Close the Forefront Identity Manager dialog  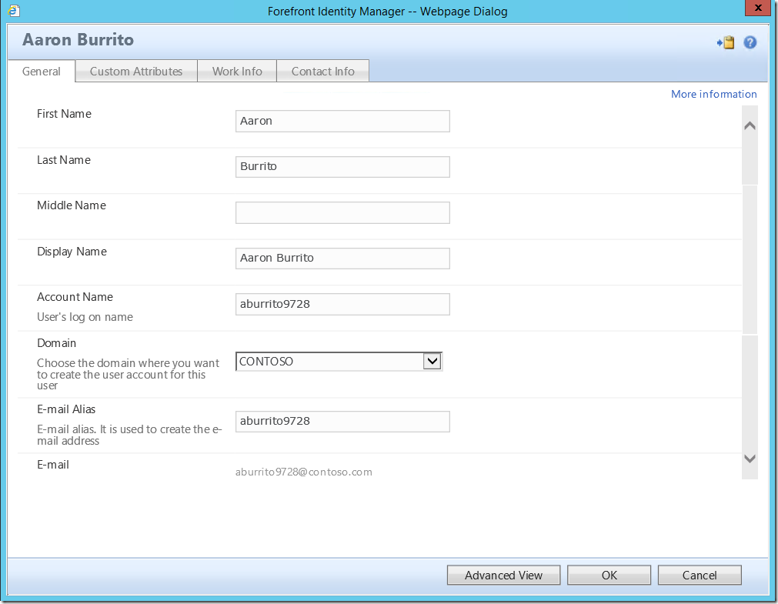[x=758, y=8]
